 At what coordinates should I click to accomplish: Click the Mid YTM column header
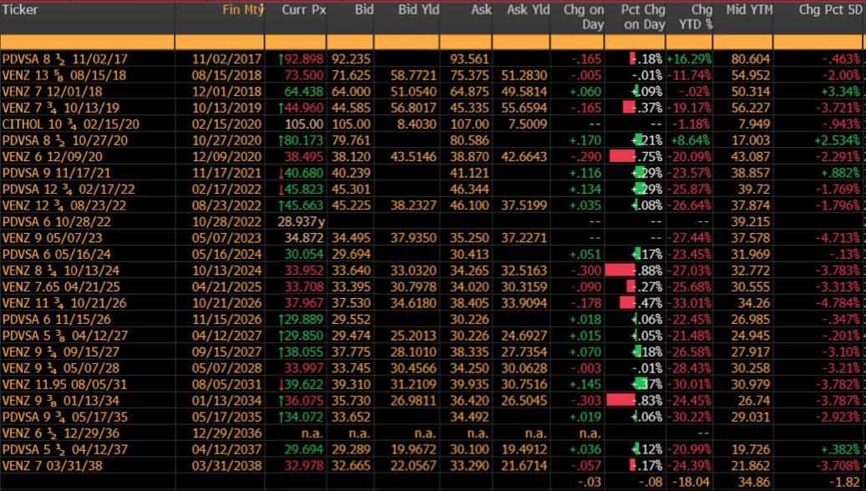pos(749,10)
